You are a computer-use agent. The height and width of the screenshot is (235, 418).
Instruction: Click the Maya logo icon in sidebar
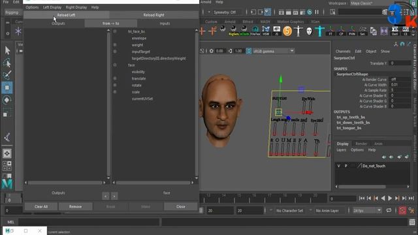pyautogui.click(x=7, y=183)
